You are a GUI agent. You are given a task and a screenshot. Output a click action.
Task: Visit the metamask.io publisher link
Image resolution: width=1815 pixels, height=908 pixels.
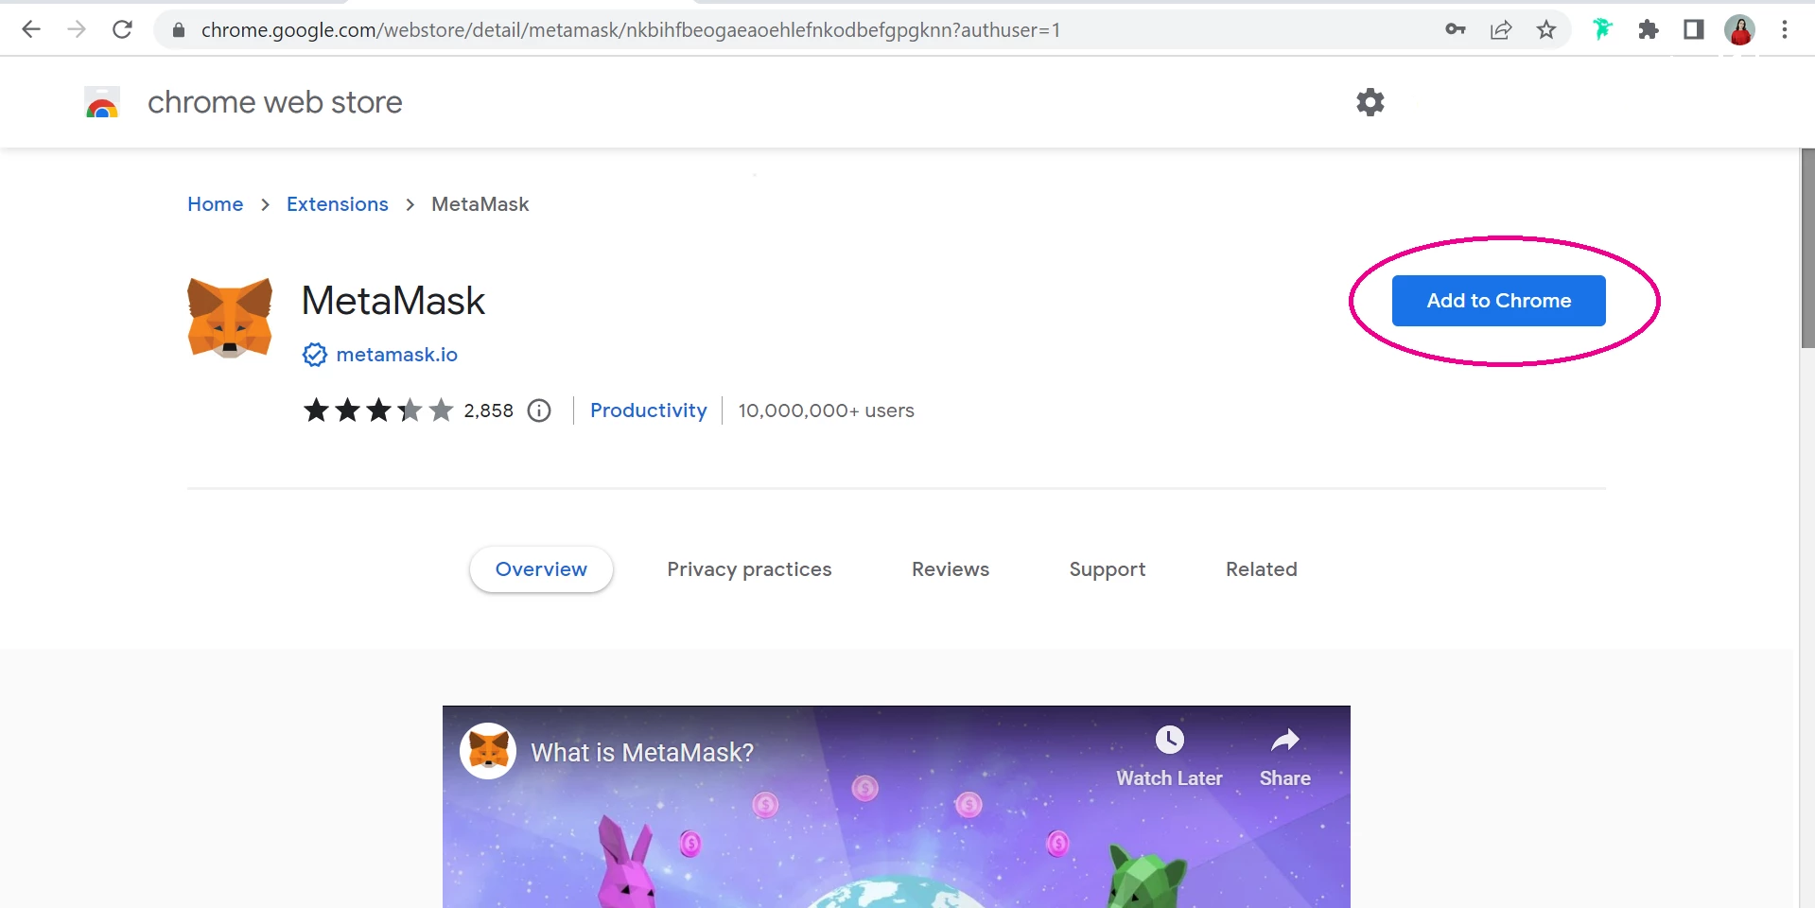pyautogui.click(x=397, y=355)
